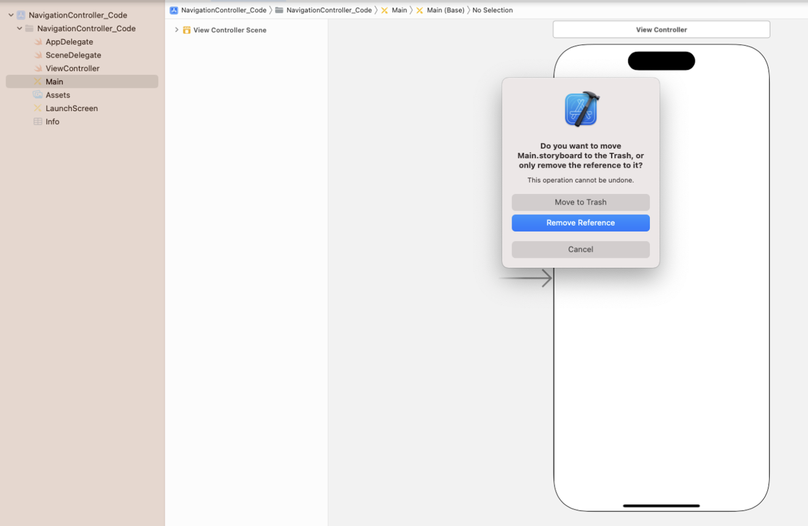Click the View Controller title bar on canvas

pos(661,29)
